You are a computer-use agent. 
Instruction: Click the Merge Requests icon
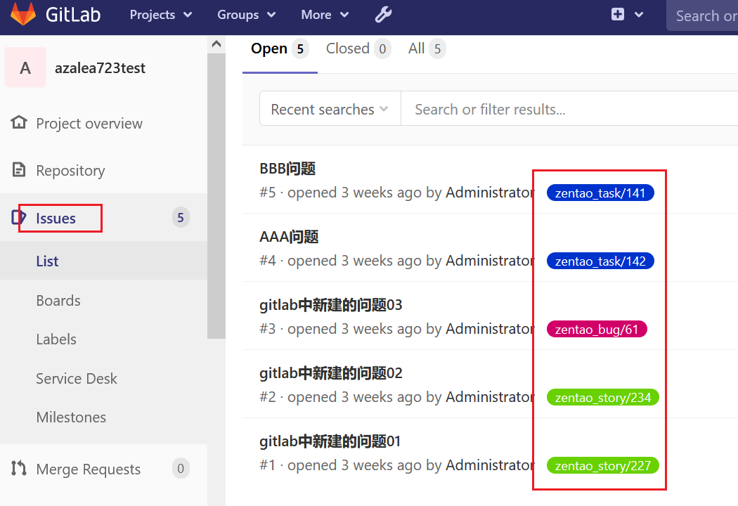click(x=19, y=469)
